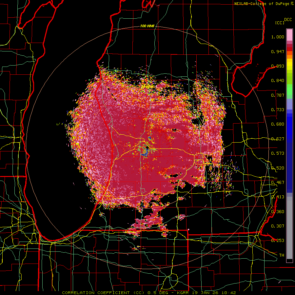
Task: Select the 0.253 scale label
Action: tap(278, 241)
